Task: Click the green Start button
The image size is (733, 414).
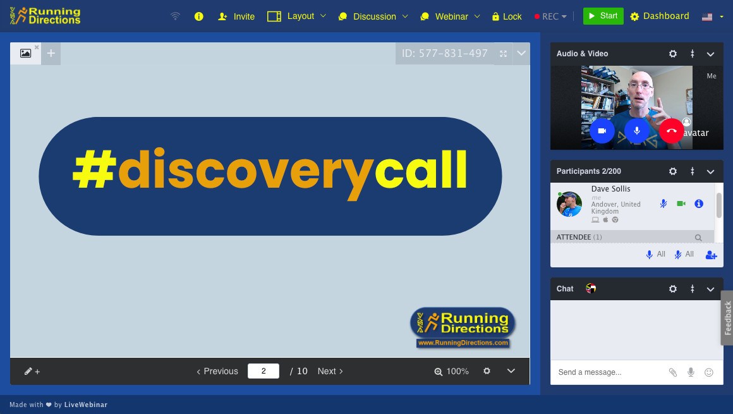Action: [603, 16]
